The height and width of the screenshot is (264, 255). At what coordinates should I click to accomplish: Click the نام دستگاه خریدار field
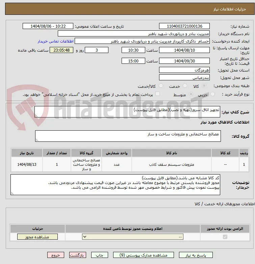pos(134,34)
